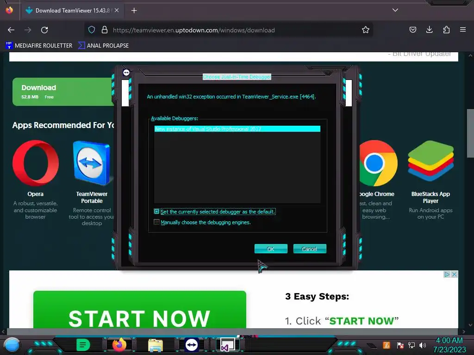
Task: Click horizontal scrollbar right arrow
Action: pos(464,331)
